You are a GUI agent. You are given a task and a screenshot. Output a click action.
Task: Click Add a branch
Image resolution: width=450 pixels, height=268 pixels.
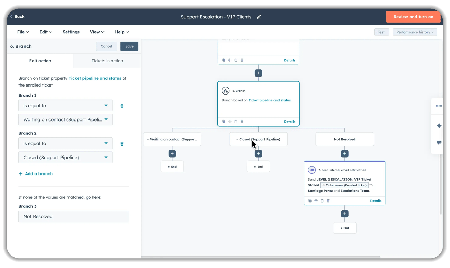pyautogui.click(x=35, y=173)
